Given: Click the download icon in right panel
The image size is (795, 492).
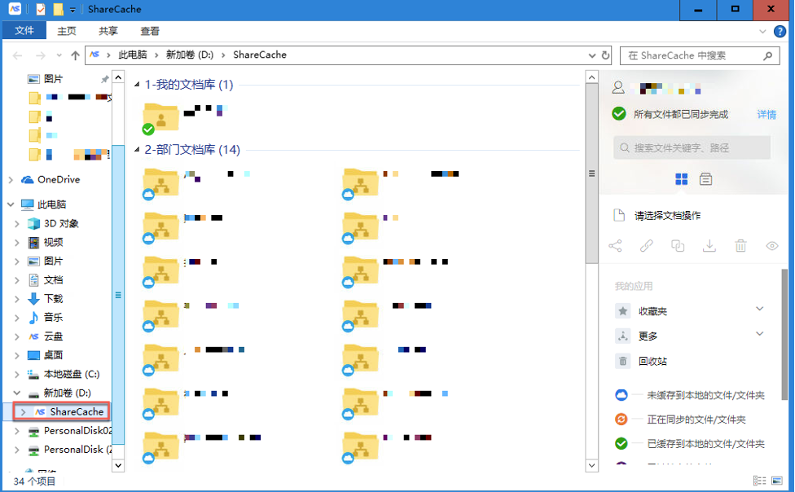Looking at the screenshot, I should pos(709,245).
